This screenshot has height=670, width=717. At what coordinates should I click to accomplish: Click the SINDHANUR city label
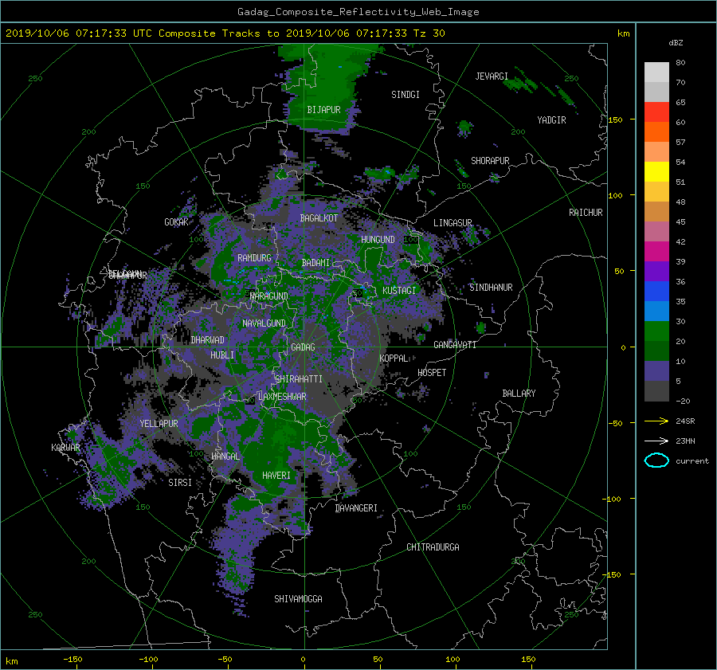pos(491,288)
